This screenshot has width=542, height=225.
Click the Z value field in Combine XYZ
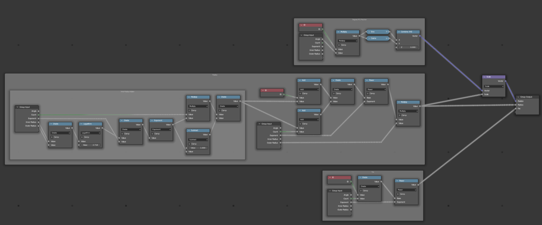(408, 47)
